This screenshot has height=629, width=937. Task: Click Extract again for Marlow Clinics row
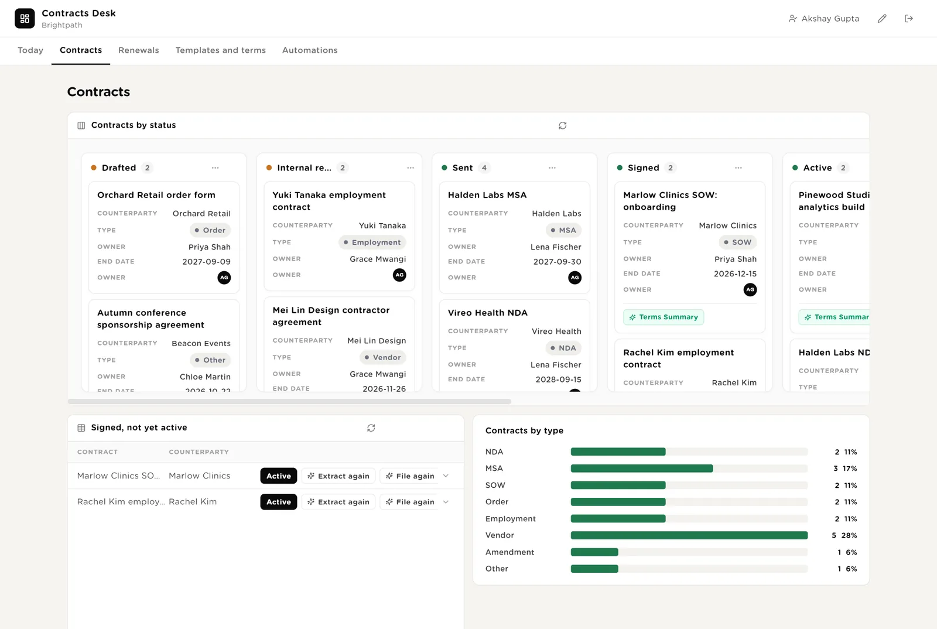pyautogui.click(x=338, y=476)
